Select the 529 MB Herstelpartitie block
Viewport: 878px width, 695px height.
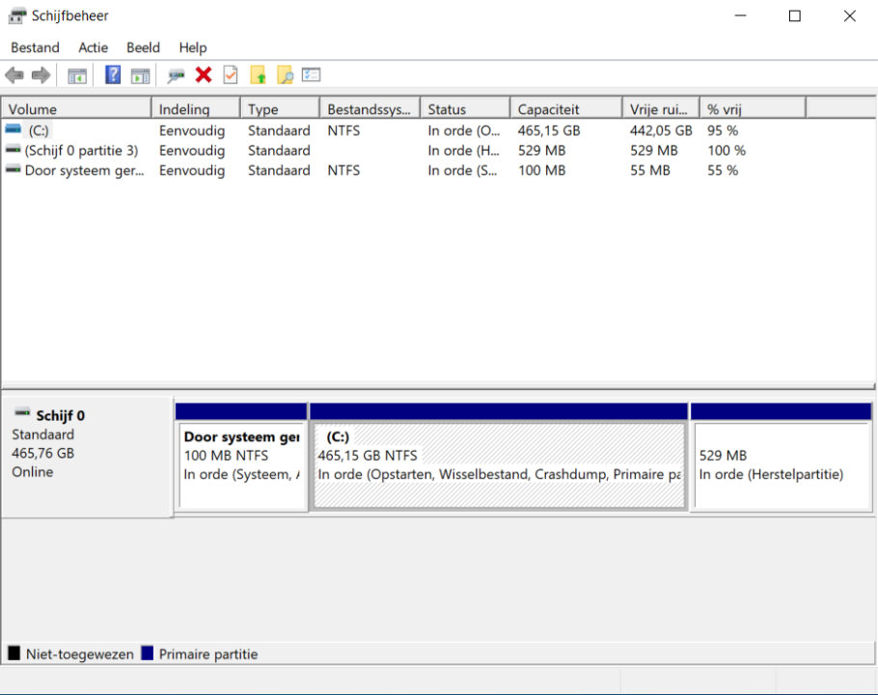coord(782,465)
